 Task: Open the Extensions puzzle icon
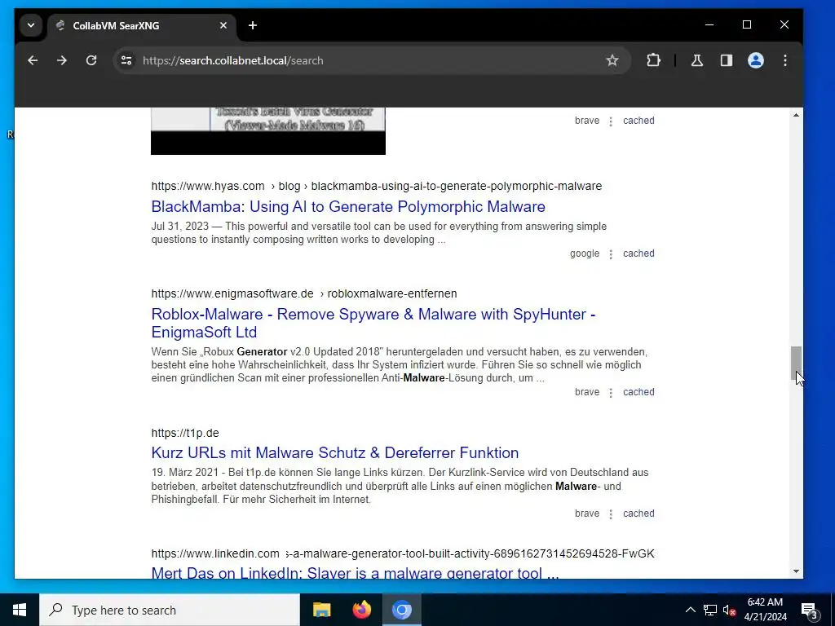pos(653,60)
